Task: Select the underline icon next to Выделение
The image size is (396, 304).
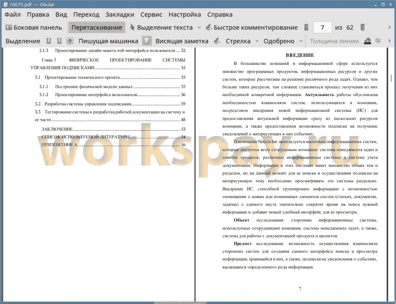Action: (49, 41)
